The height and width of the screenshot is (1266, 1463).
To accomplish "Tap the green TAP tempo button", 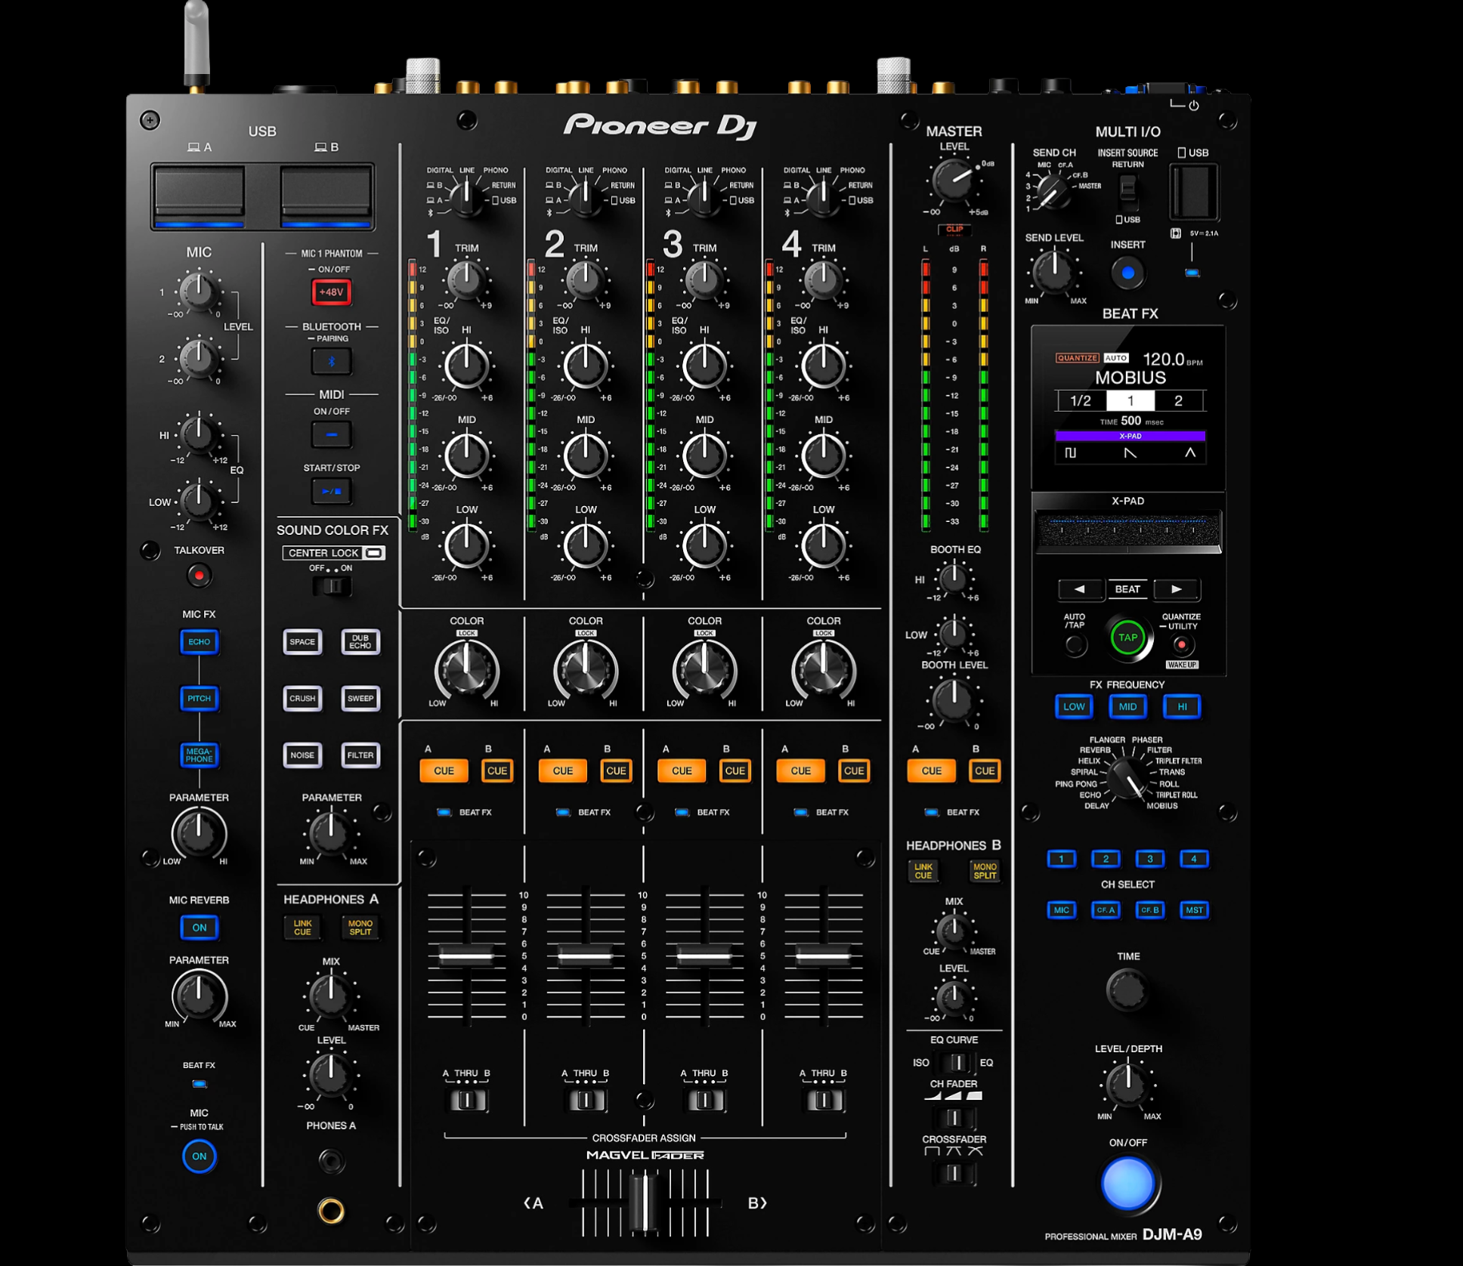I will 1127,638.
